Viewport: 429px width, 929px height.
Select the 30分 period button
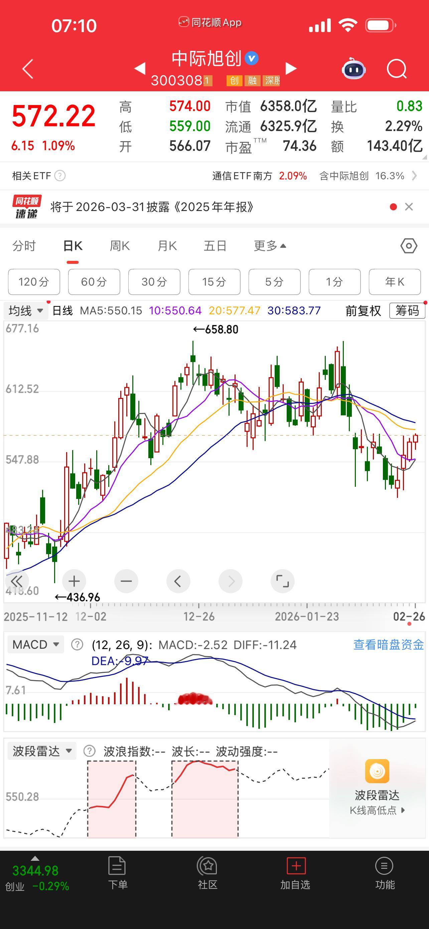(x=154, y=282)
